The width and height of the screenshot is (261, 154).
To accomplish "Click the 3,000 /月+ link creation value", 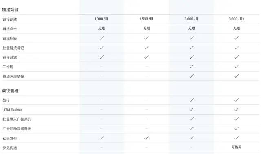I will coord(237,19).
